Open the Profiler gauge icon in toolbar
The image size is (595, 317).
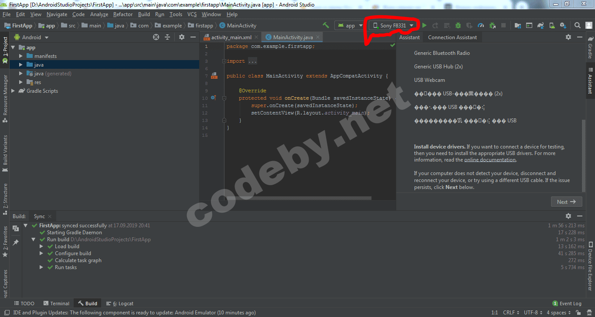point(481,26)
